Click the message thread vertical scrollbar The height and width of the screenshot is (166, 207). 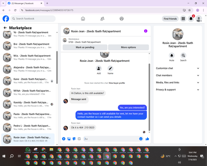click(149, 97)
